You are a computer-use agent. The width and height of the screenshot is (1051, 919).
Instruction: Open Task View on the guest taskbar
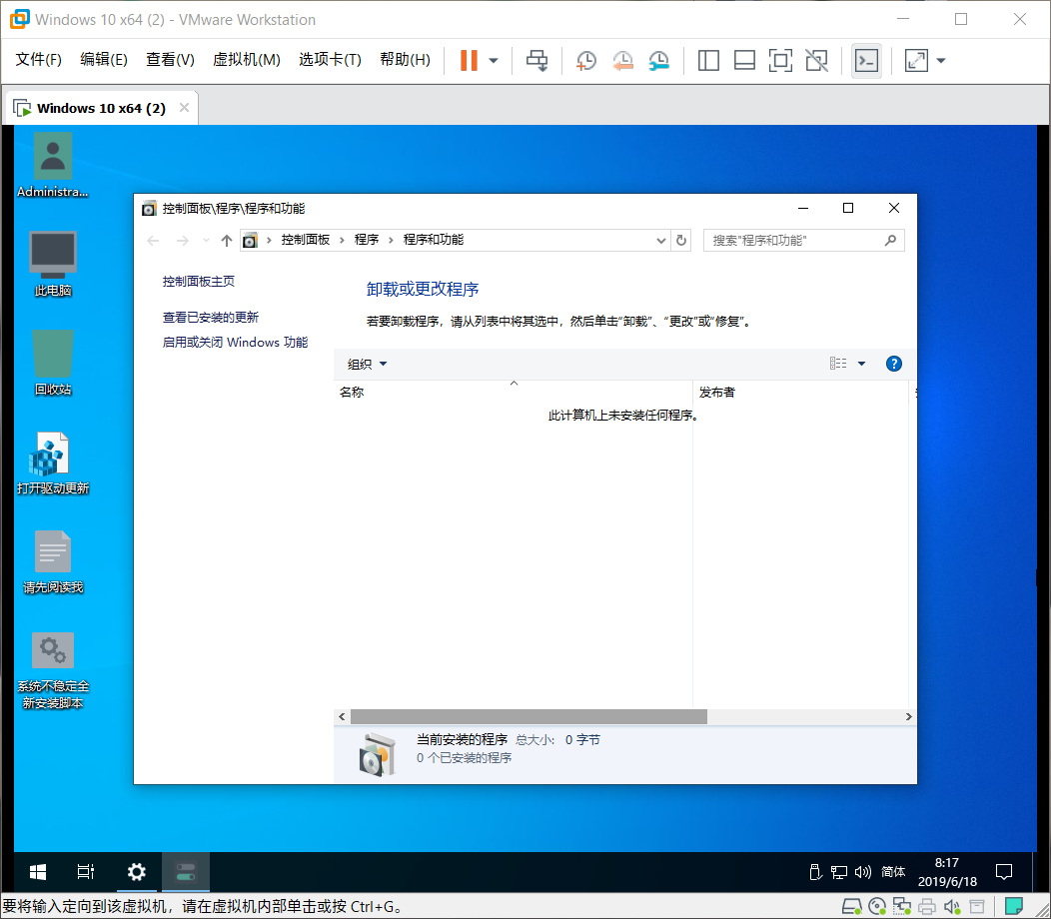tap(86, 871)
